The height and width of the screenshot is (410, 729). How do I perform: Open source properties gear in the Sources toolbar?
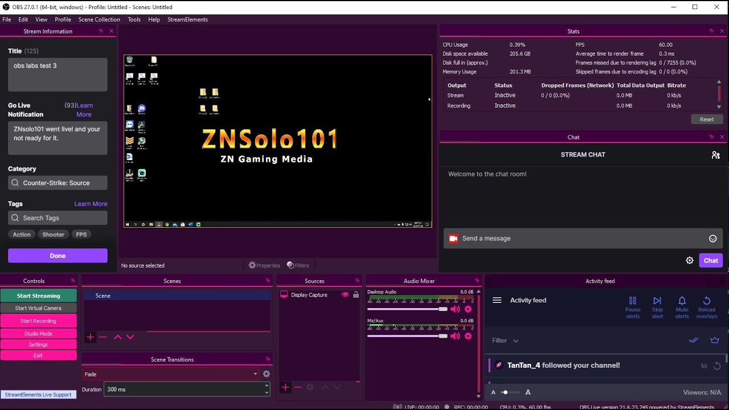(310, 387)
